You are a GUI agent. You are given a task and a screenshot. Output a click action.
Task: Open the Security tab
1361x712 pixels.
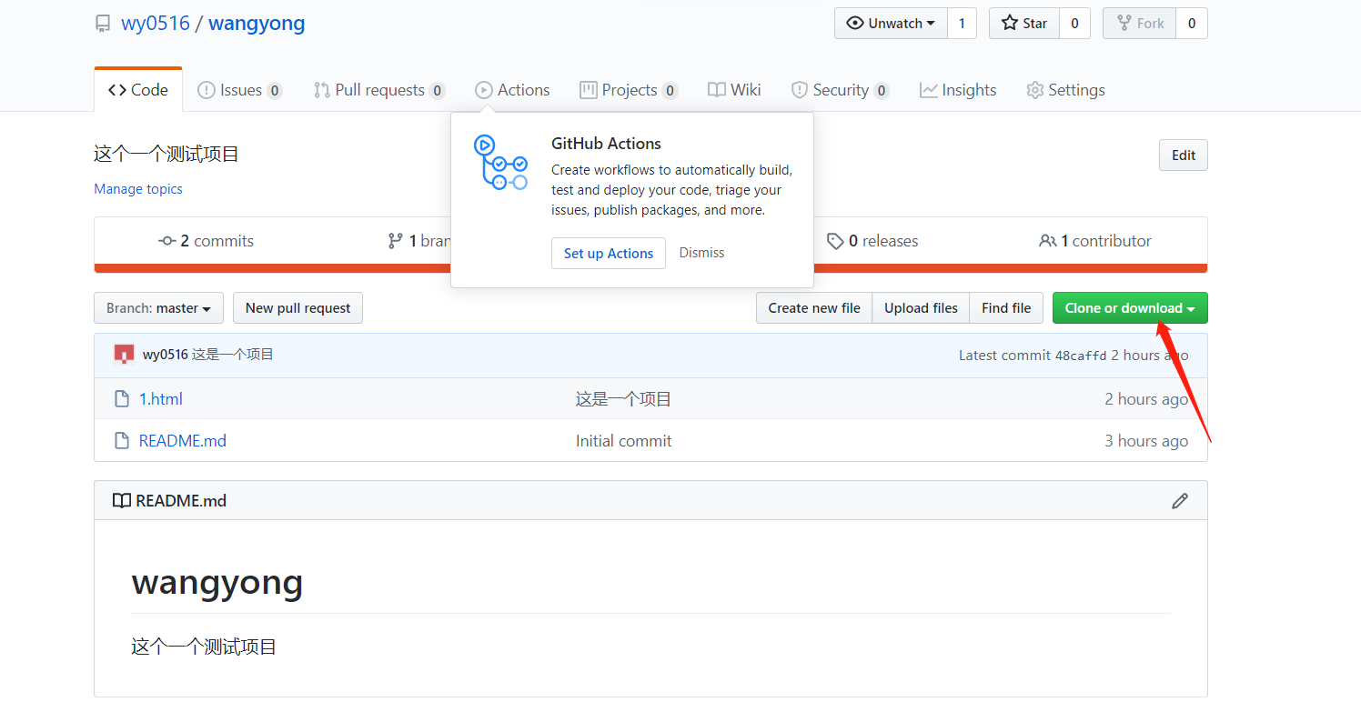840,90
